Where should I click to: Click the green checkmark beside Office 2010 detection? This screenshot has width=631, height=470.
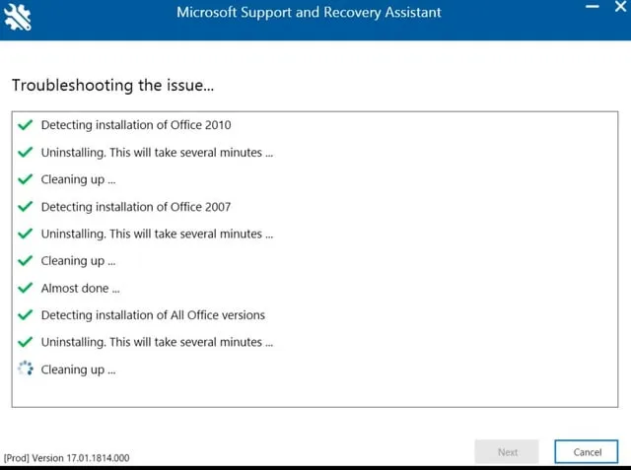tap(26, 125)
